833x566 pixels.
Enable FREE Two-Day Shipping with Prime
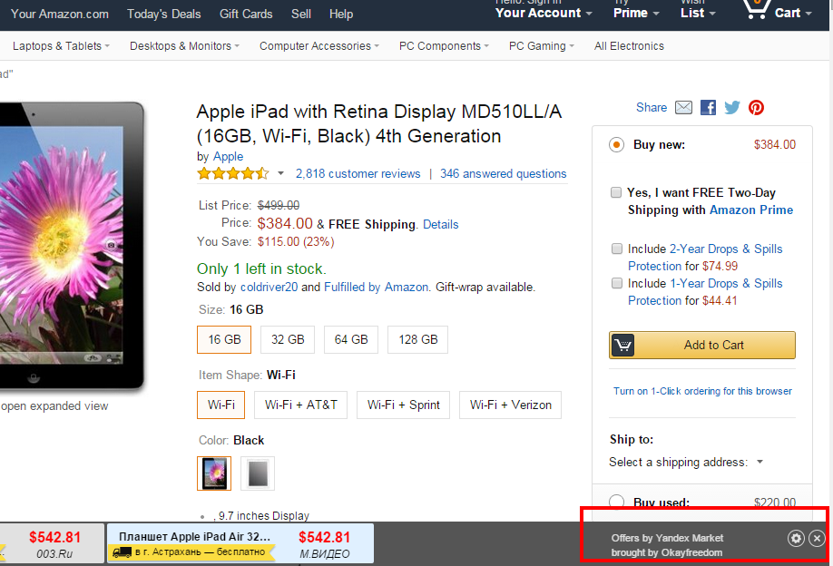[616, 192]
